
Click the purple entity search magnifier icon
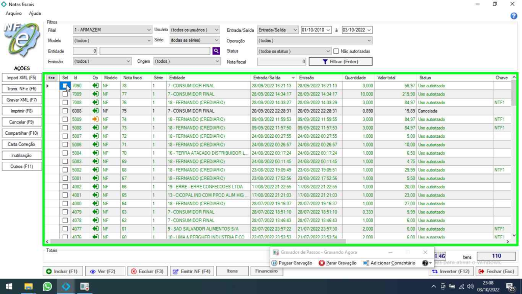pos(216,51)
